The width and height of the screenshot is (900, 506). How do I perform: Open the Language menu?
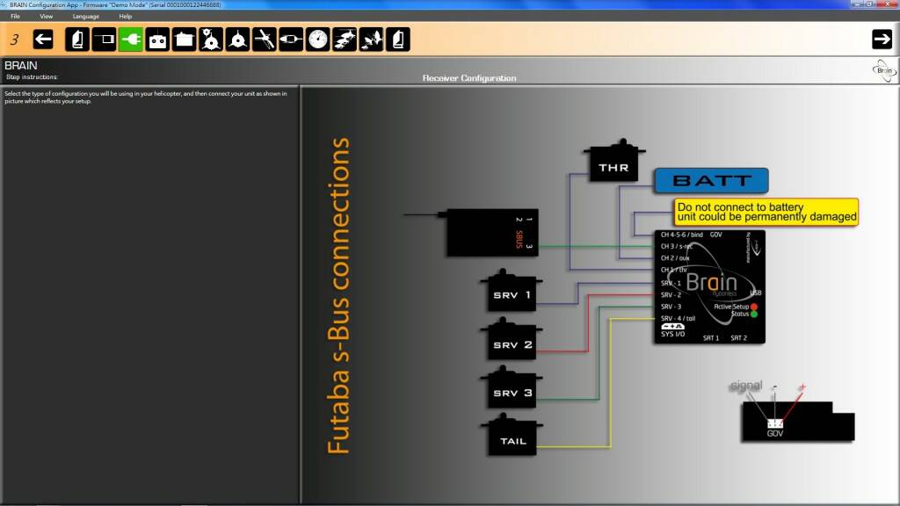[86, 16]
